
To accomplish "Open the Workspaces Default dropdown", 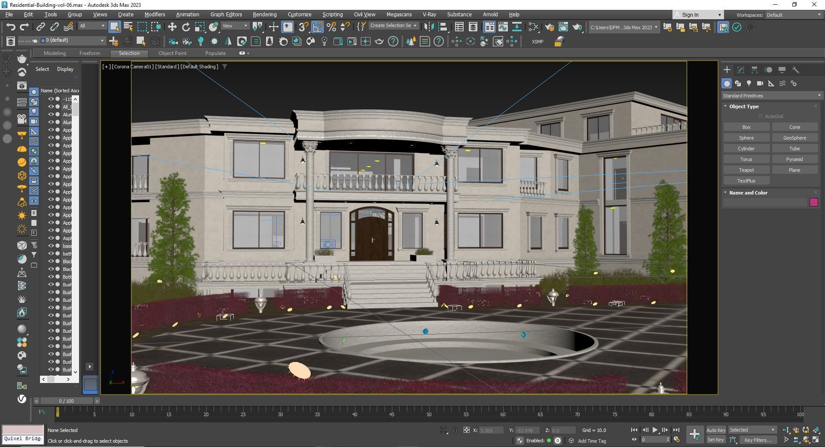I will click(793, 15).
